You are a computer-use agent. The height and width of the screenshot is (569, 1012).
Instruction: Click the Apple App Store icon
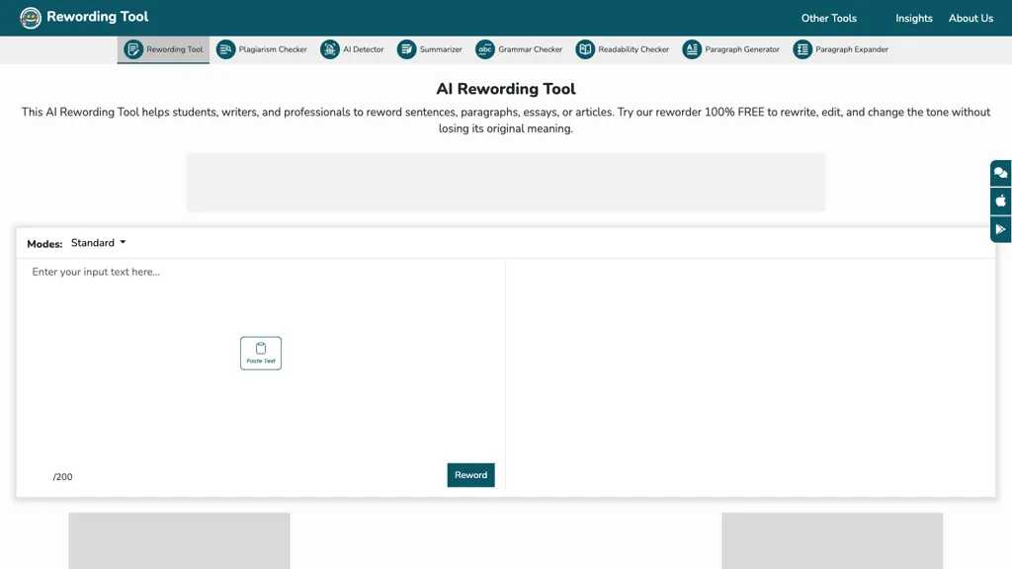[1000, 201]
